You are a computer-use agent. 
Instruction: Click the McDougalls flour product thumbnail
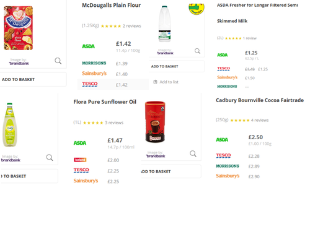pyautogui.click(x=18, y=28)
